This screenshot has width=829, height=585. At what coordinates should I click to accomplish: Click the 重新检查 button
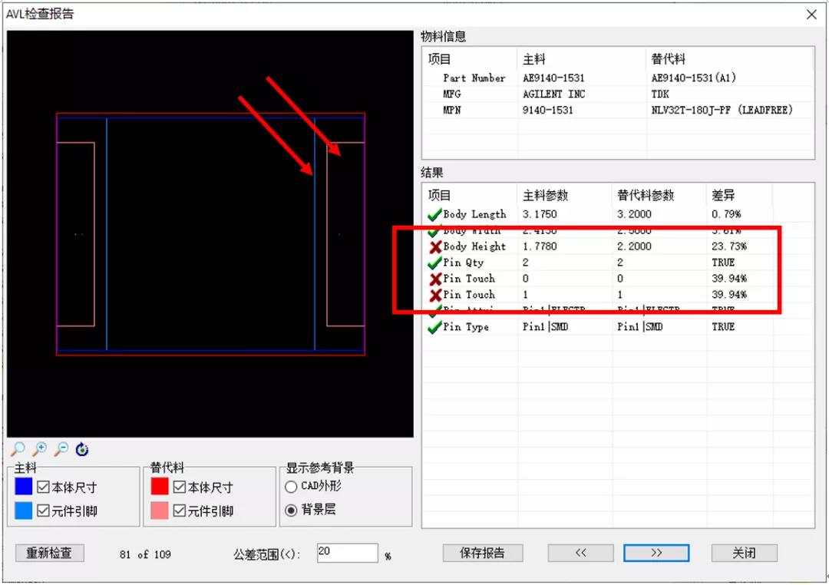[49, 554]
